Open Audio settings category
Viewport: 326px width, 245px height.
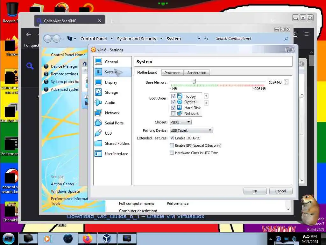[112, 102]
